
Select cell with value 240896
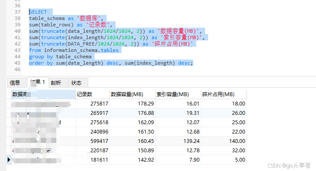(93, 131)
